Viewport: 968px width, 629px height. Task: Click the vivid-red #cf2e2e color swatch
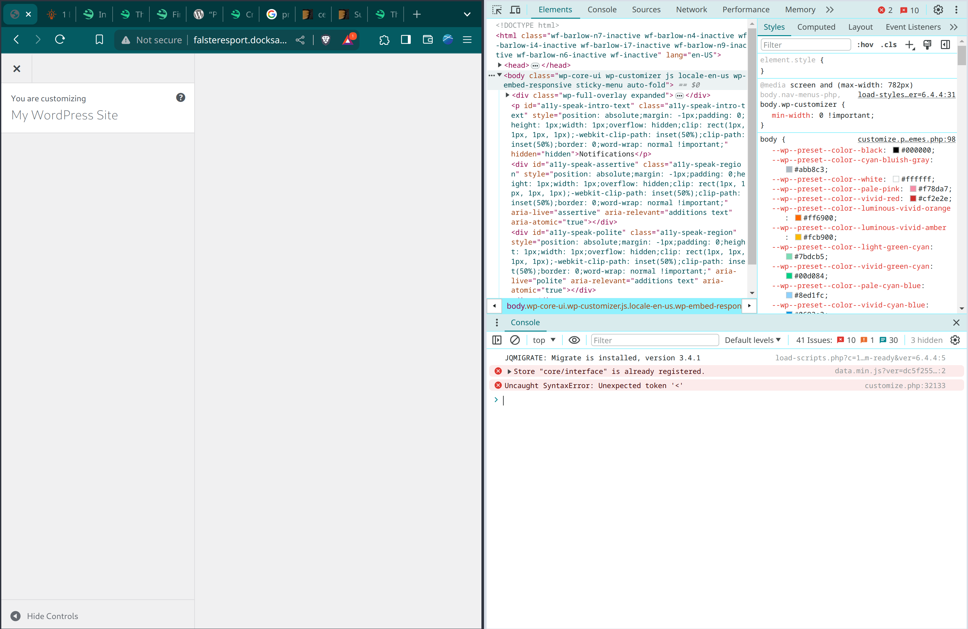coord(913,199)
